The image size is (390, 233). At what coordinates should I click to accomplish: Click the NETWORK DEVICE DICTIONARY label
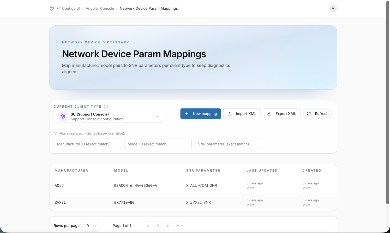click(x=95, y=42)
